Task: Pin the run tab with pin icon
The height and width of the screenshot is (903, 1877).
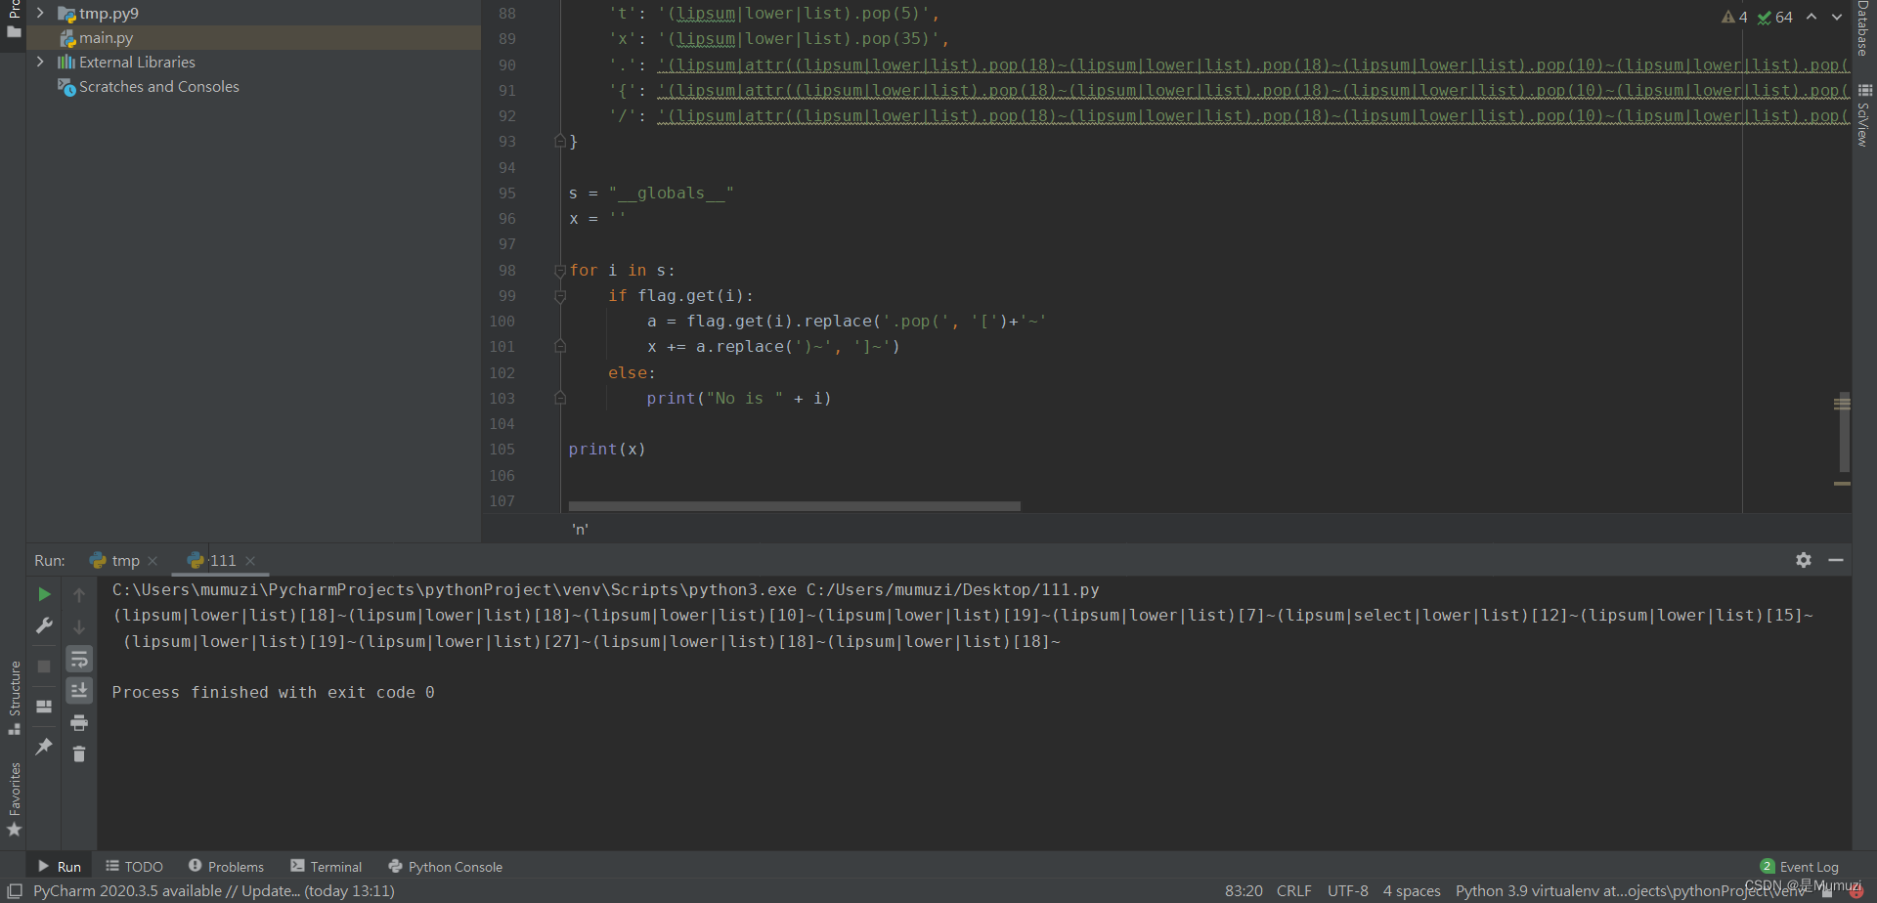Action: click(x=44, y=747)
